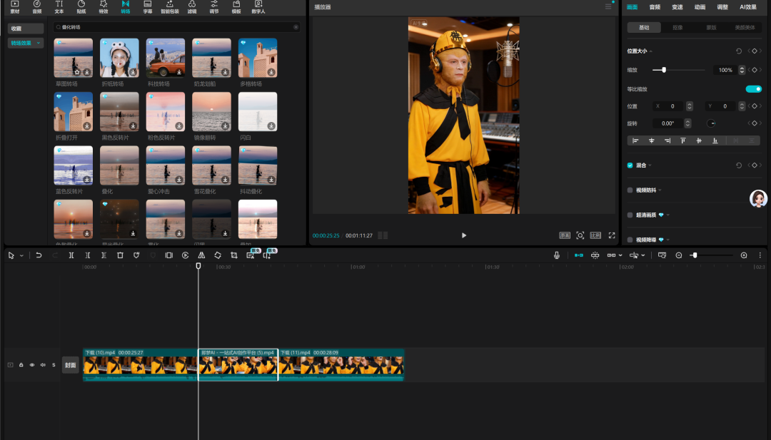The height and width of the screenshot is (440, 771).
Task: Click the 缩放 scale slider handle
Action: tap(664, 70)
